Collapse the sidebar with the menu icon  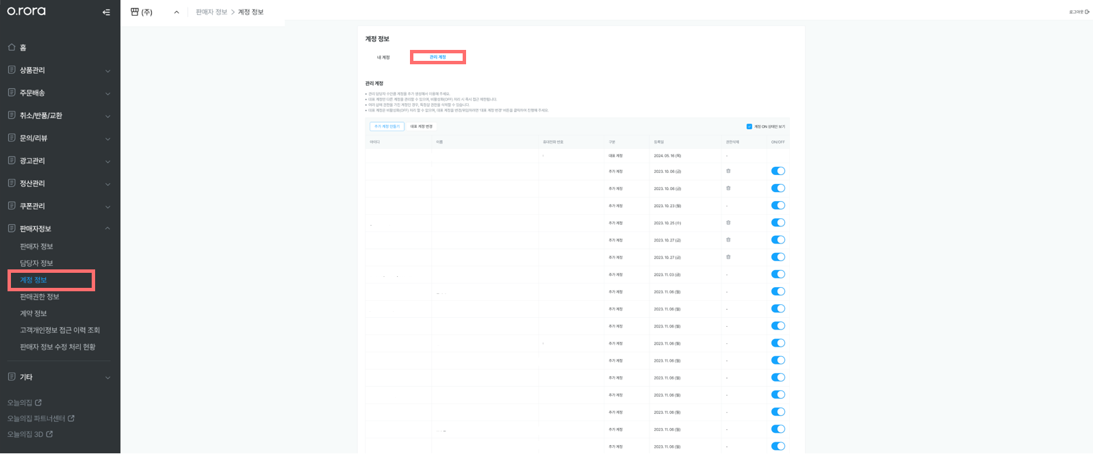[x=106, y=12]
